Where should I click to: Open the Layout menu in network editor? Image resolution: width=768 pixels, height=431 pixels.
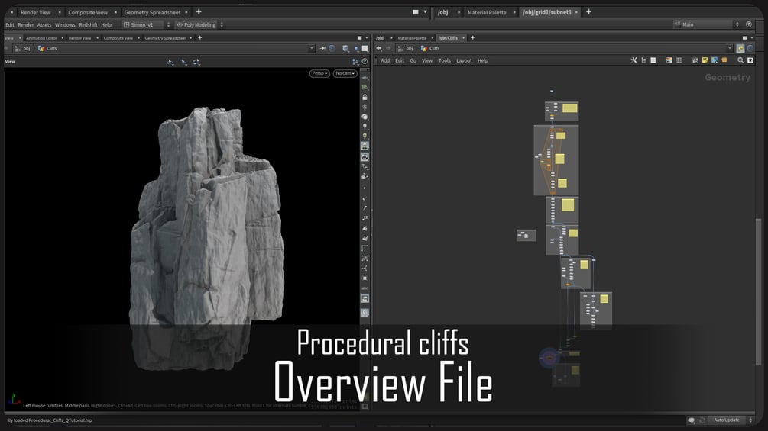point(464,60)
